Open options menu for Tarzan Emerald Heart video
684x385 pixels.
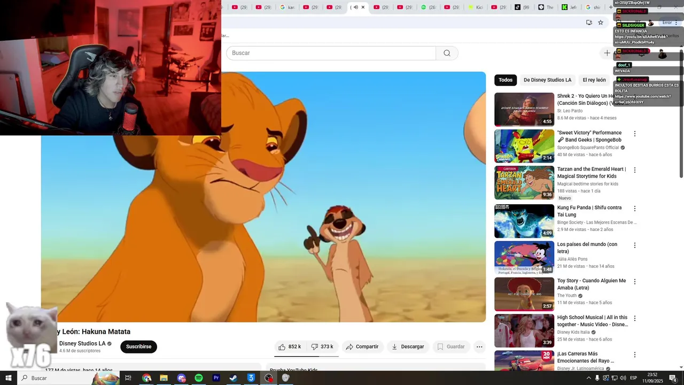pos(635,170)
